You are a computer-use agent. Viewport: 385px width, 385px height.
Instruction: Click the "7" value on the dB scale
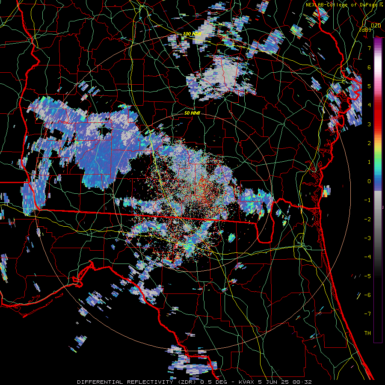point(369,48)
